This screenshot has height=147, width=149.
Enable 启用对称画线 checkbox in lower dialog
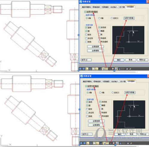[86, 86]
